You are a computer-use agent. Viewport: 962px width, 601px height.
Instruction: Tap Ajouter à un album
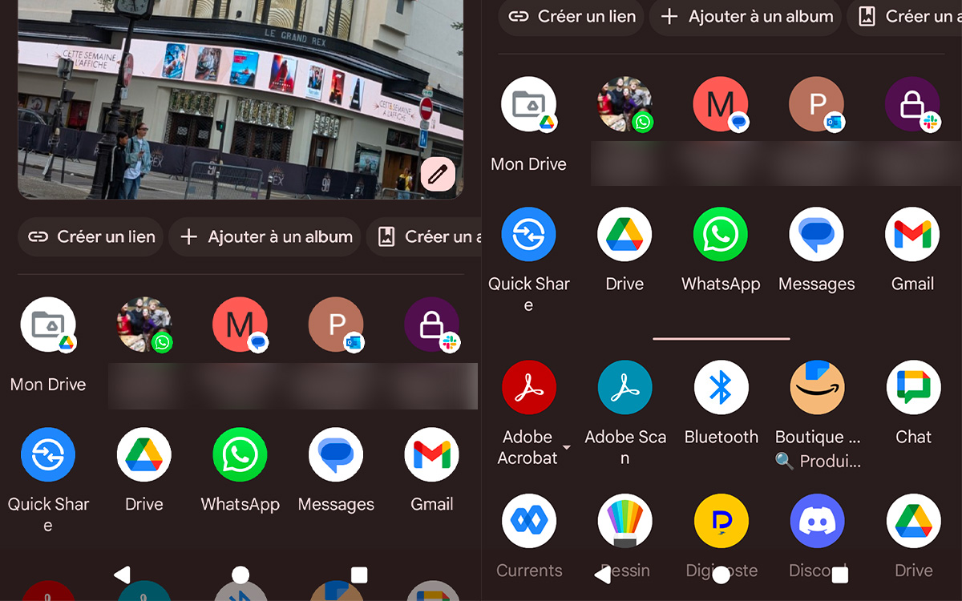point(744,16)
